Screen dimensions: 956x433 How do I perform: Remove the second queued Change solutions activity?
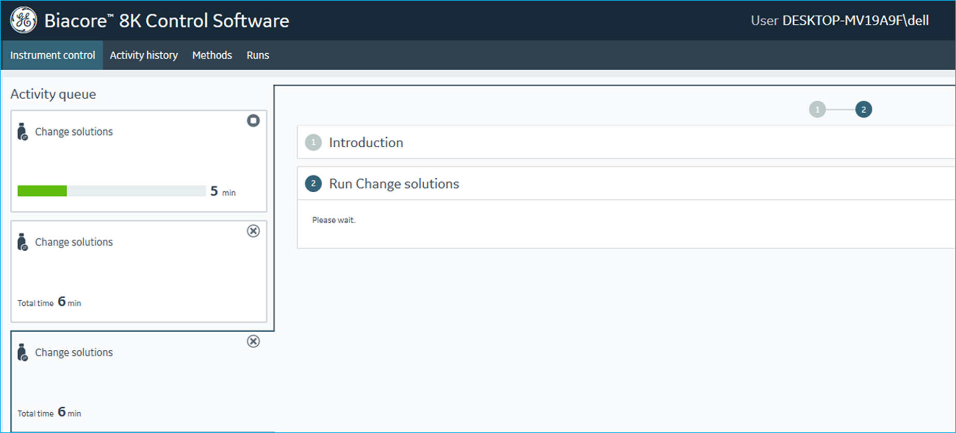(253, 231)
